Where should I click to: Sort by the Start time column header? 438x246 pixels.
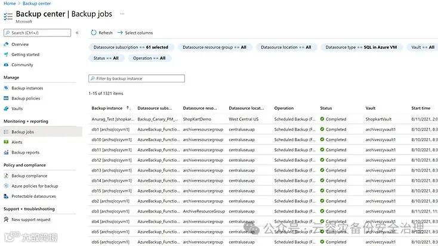pos(421,108)
